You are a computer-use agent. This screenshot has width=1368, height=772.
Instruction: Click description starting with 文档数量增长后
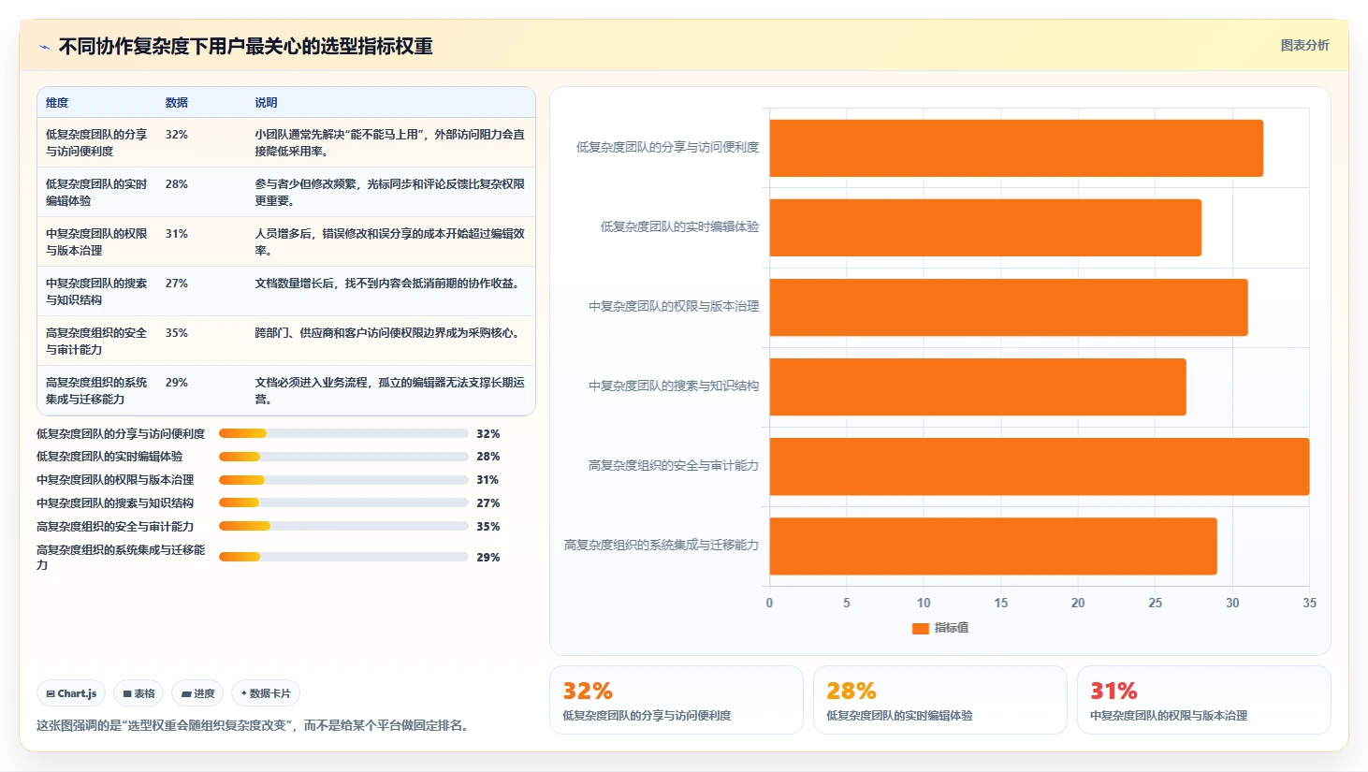click(387, 284)
